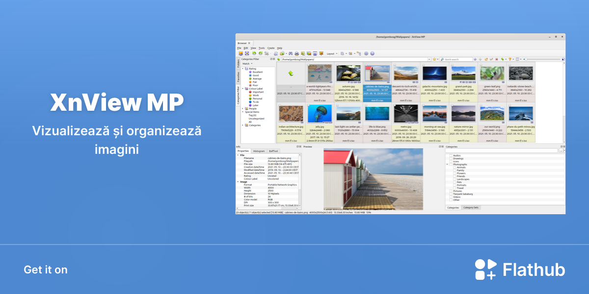Open the Layout dropdown in toolbar
Viewport: 589px width, 294px height.
[x=332, y=53]
